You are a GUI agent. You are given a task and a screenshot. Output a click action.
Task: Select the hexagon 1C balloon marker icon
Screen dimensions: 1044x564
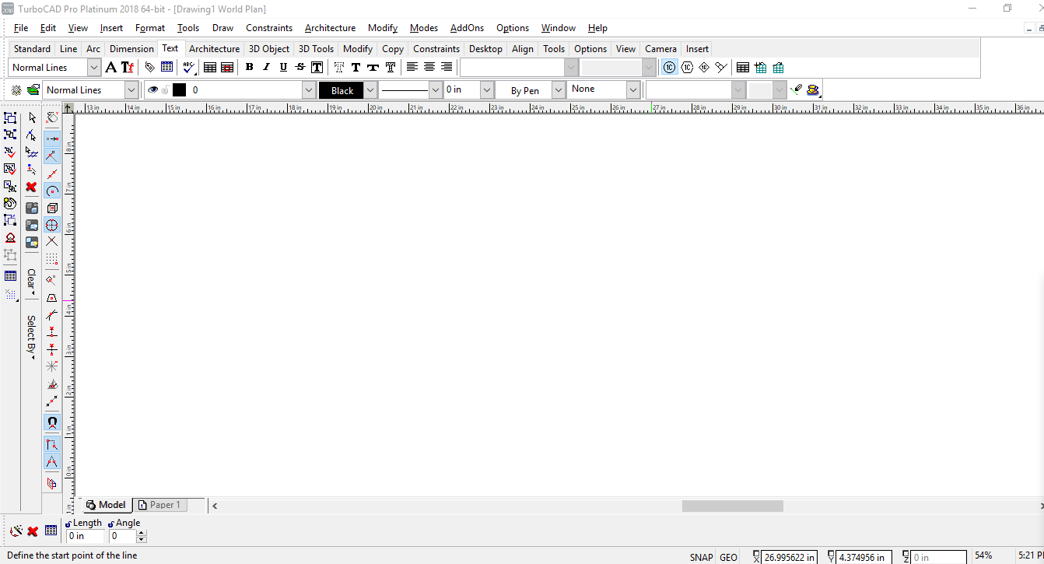coord(687,68)
